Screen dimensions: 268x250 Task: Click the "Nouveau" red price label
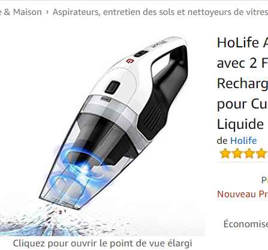pos(237,194)
